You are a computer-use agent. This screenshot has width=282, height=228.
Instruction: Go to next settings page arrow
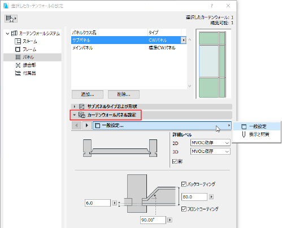point(87,125)
